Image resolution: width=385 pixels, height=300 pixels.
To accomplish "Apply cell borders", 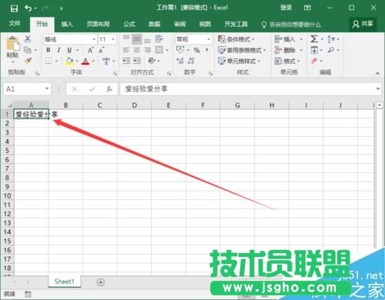I will (49, 61).
